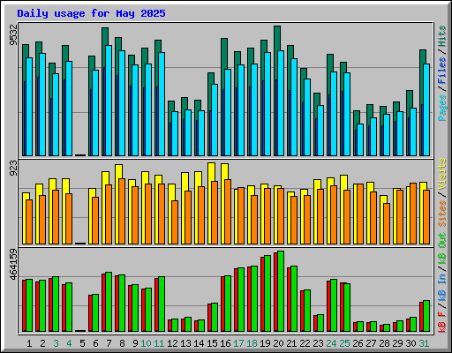The image size is (452, 353).
Task: Click the "kB F" legend label
Action: [442, 322]
